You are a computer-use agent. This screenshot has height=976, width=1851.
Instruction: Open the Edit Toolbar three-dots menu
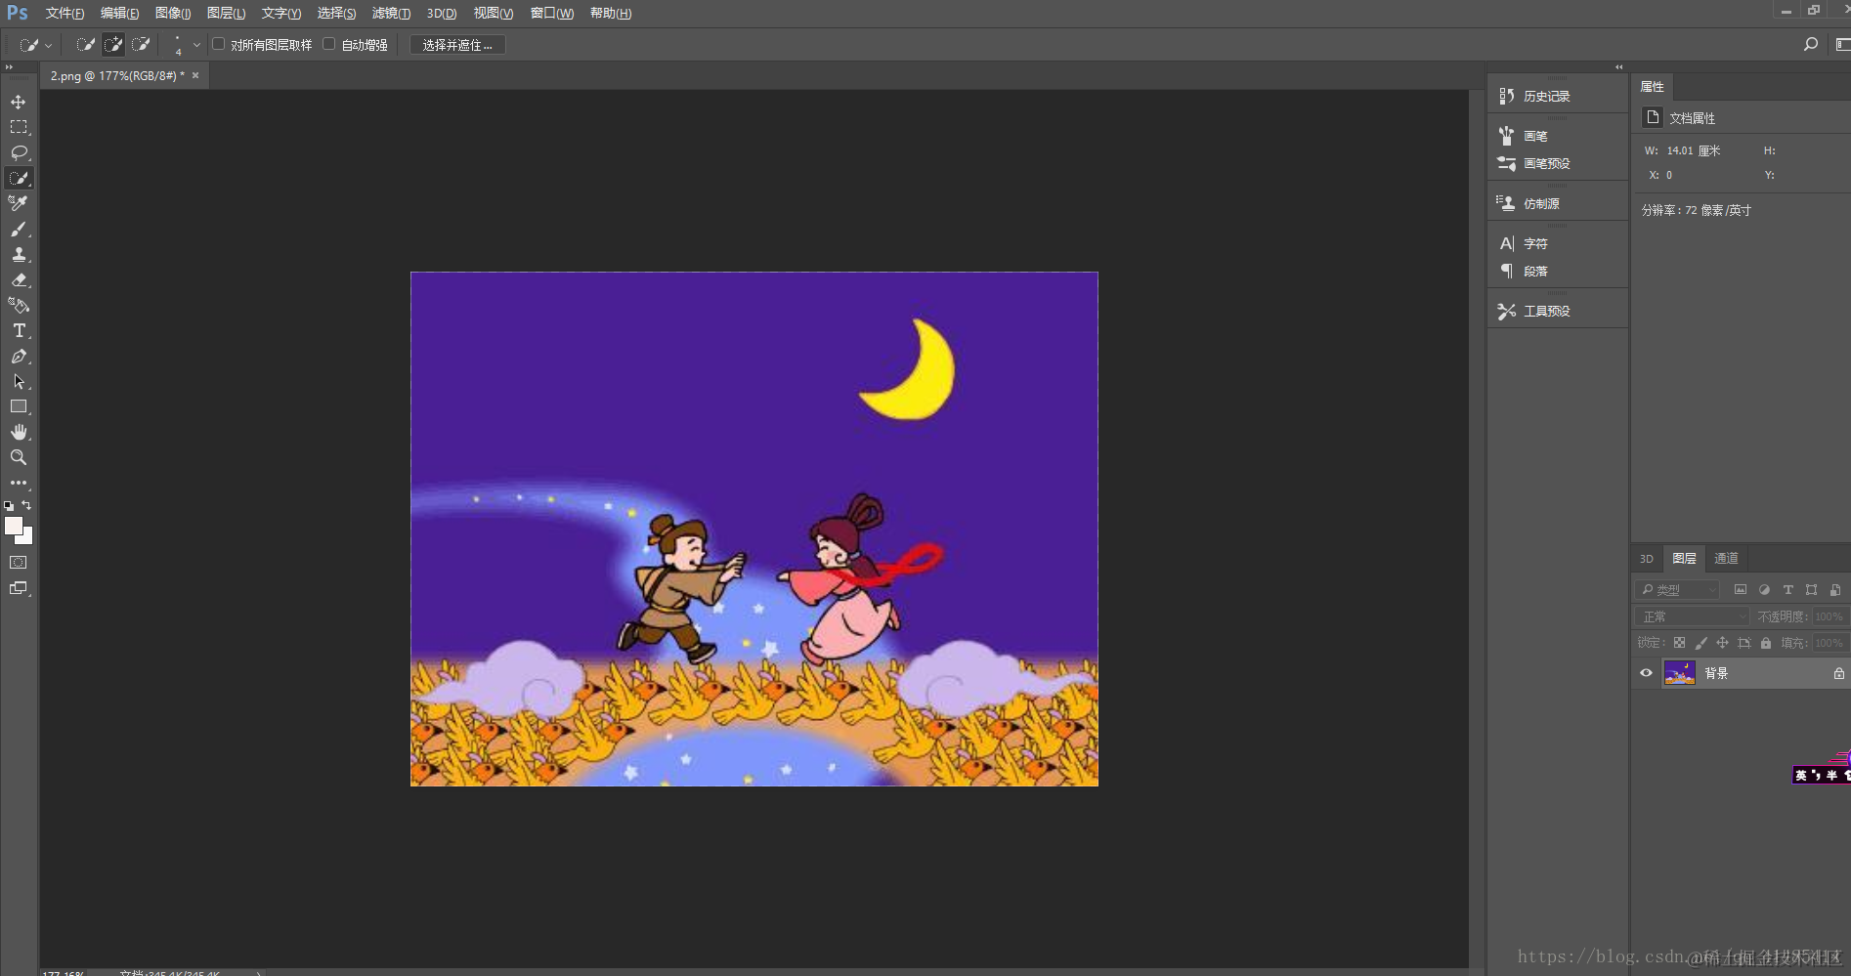click(19, 483)
